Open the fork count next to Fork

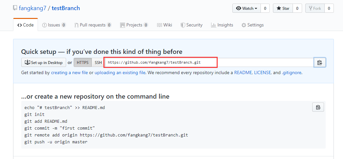[329, 8]
